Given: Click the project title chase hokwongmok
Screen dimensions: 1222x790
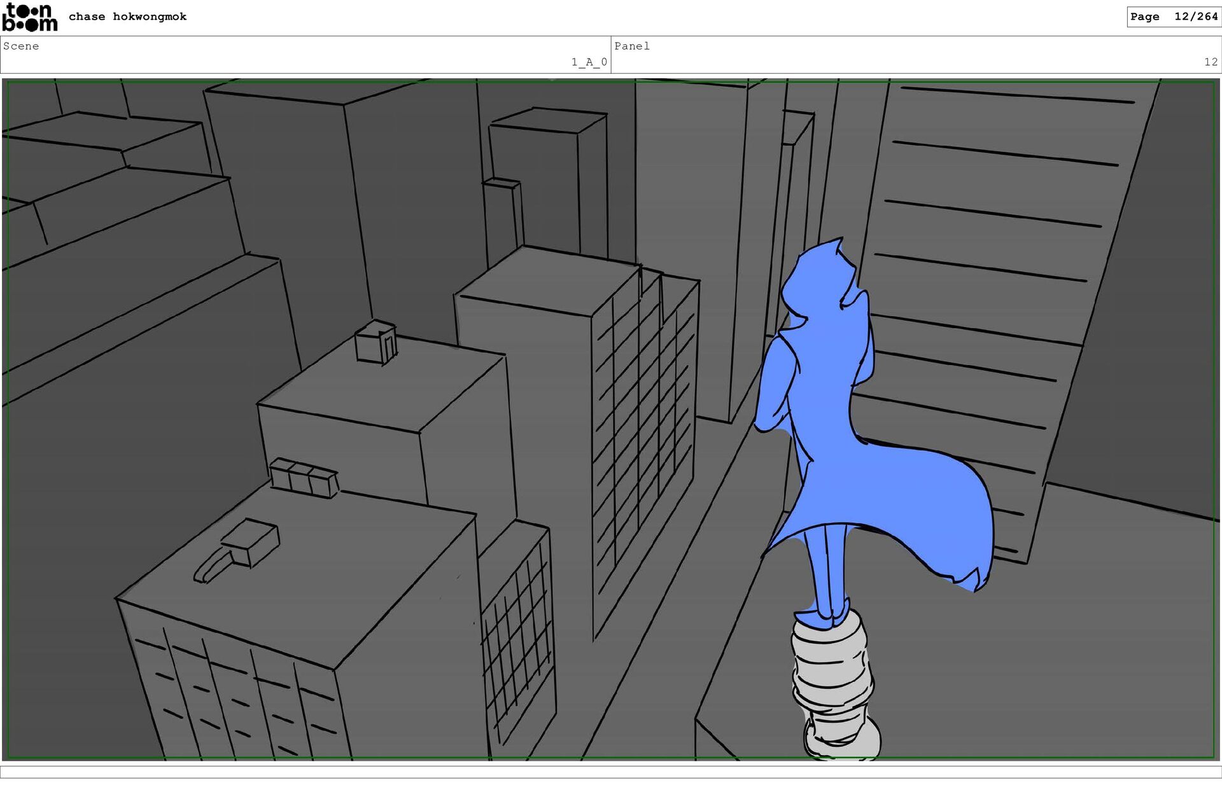Looking at the screenshot, I should tap(127, 17).
